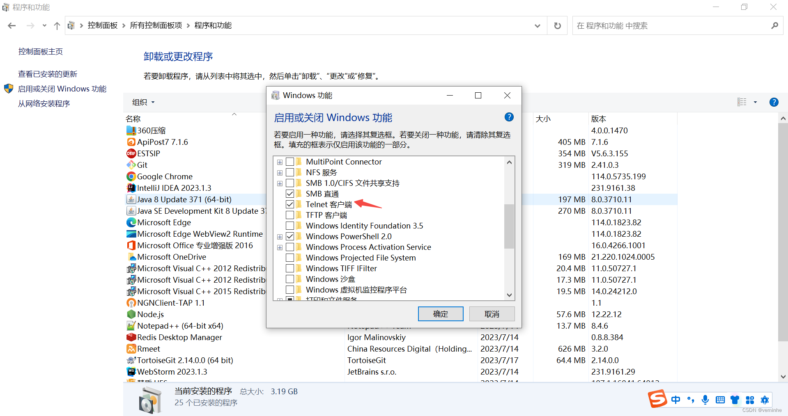Click 程序和功能 breadcrumb item
788x416 pixels.
[x=213, y=25]
